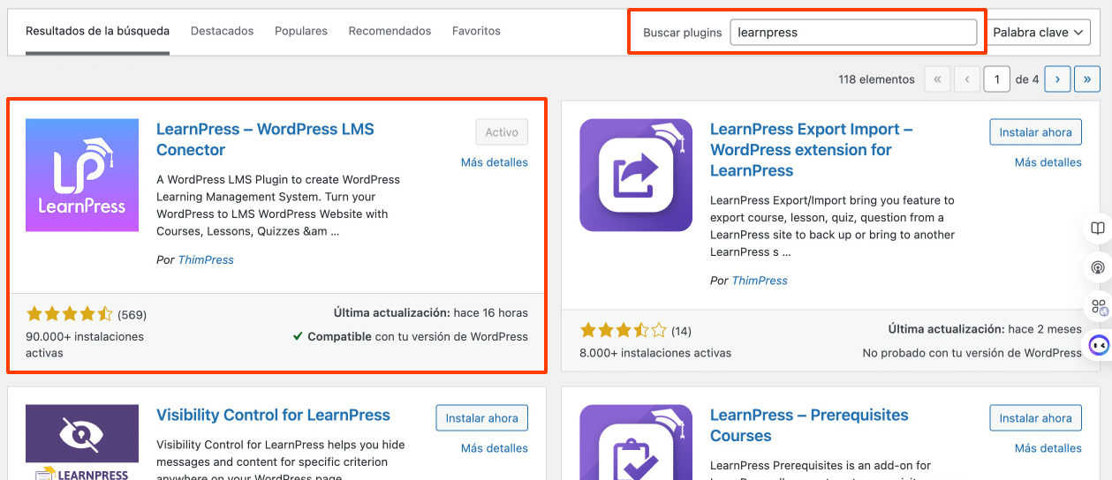1112x480 pixels.
Task: Click the LearnPress Export Import plugin icon
Action: coord(636,175)
